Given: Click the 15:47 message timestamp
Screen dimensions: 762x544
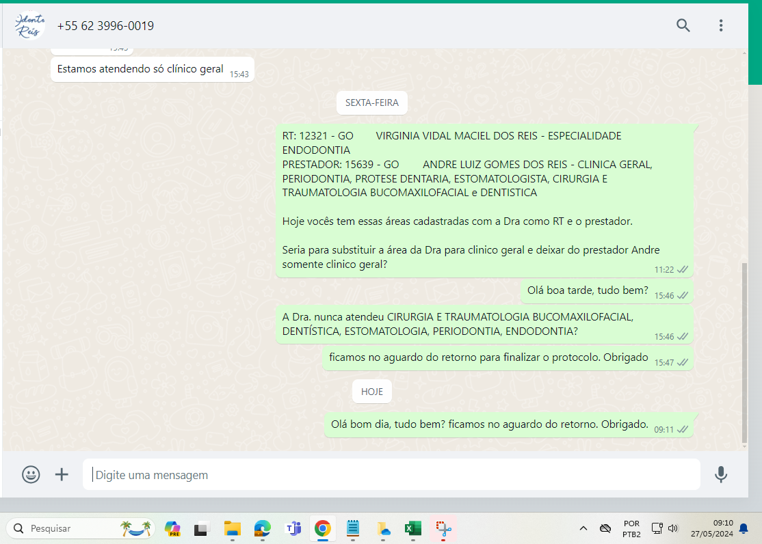Looking at the screenshot, I should tap(664, 363).
